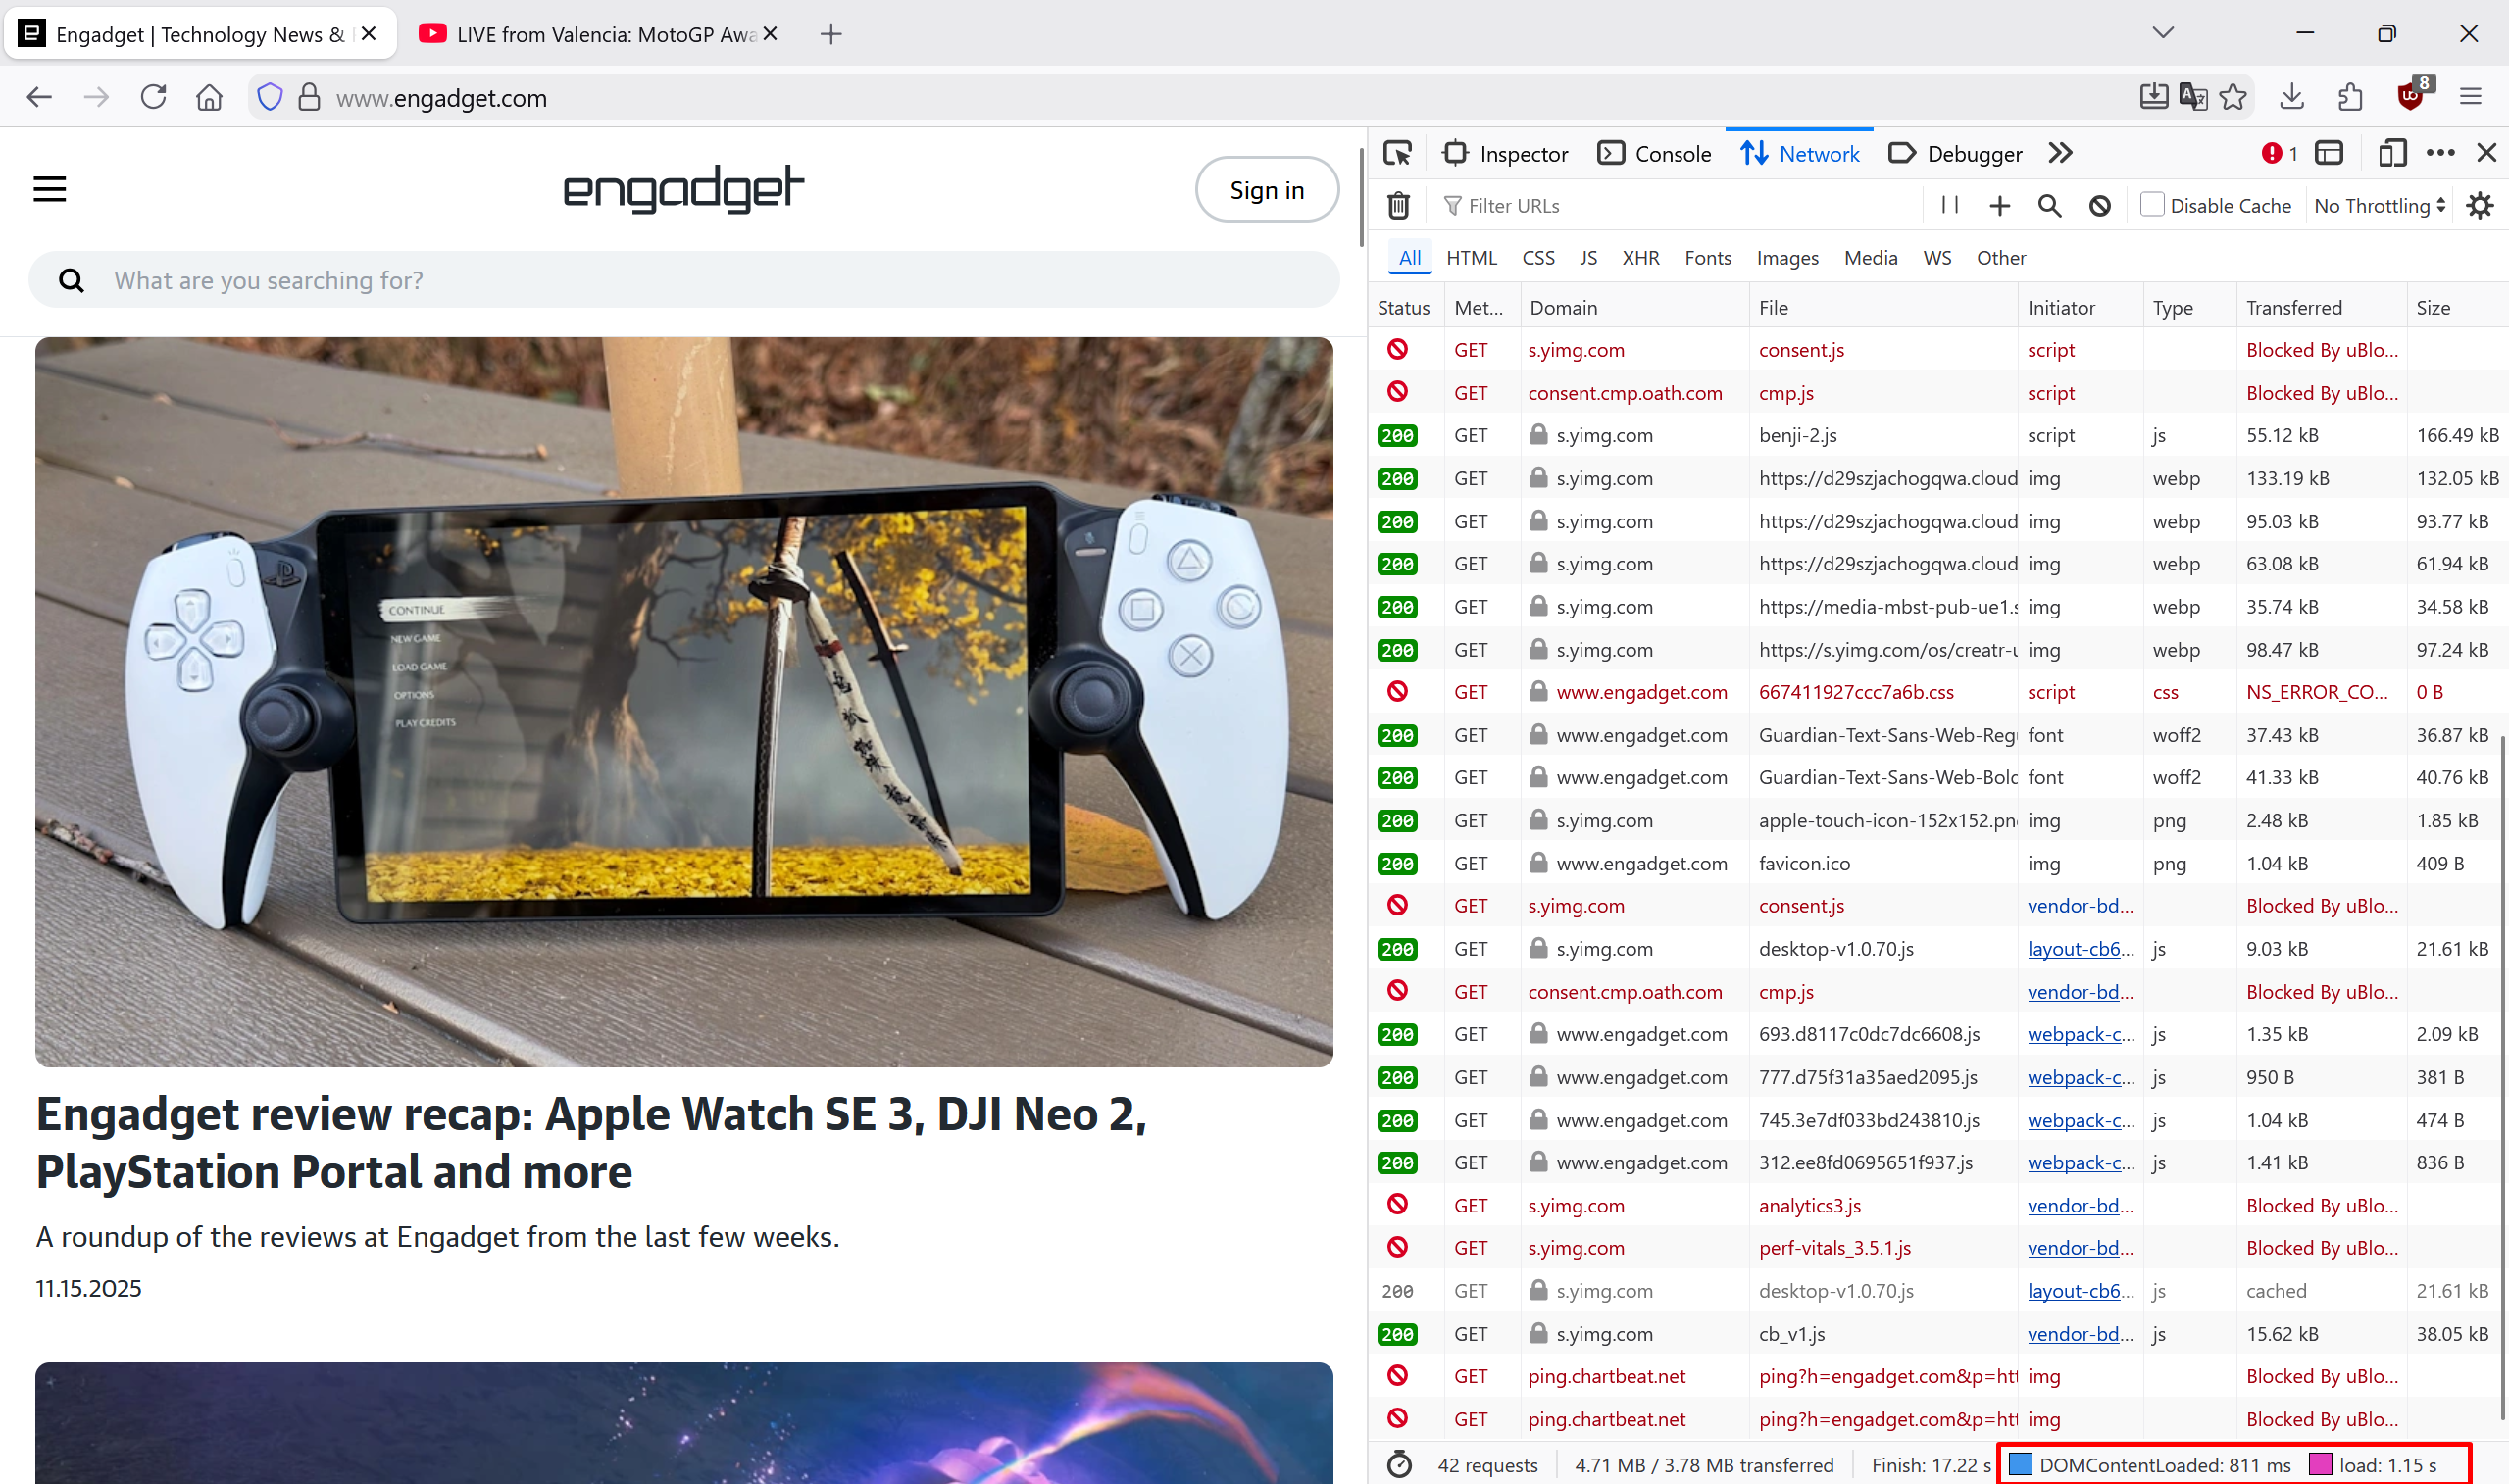Open the extensions puzzle icon
2509x1484 pixels.
tap(2351, 97)
